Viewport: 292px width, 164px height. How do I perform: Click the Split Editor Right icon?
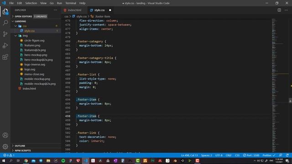279,10
